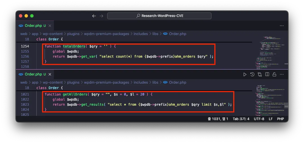Click the red close window button
304x143 pixels.
click(x=21, y=16)
